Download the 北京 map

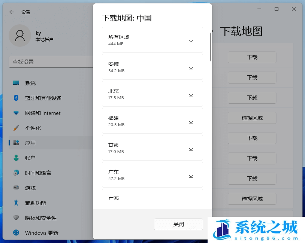191,94
